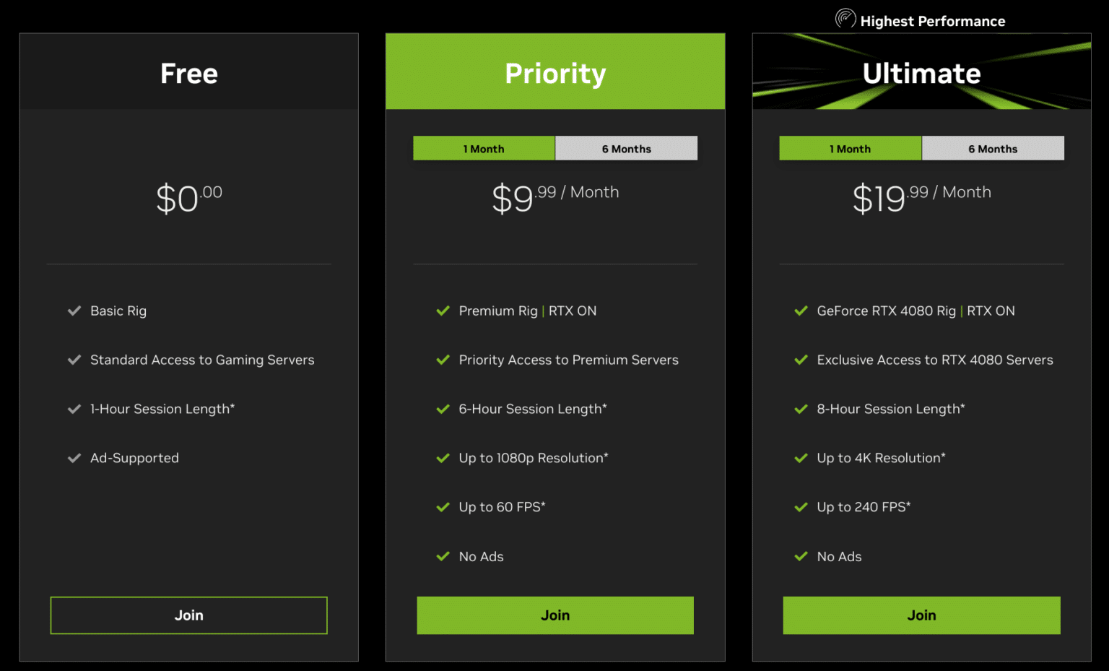Click the checkmark next to Up to 240 FPS
The width and height of the screenshot is (1109, 671).
click(x=801, y=506)
